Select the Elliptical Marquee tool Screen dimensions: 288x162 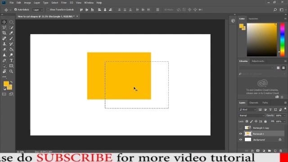point(11,22)
